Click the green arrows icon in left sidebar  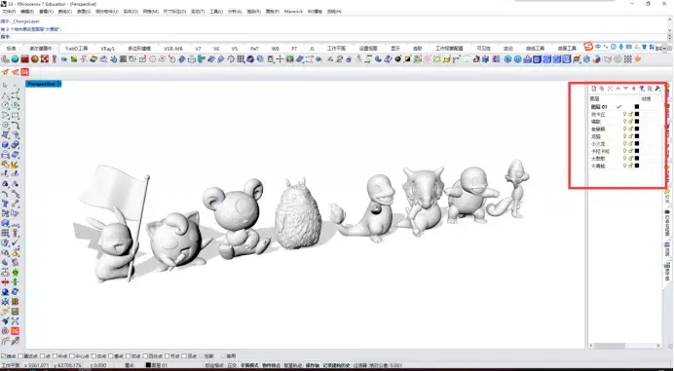(15, 282)
